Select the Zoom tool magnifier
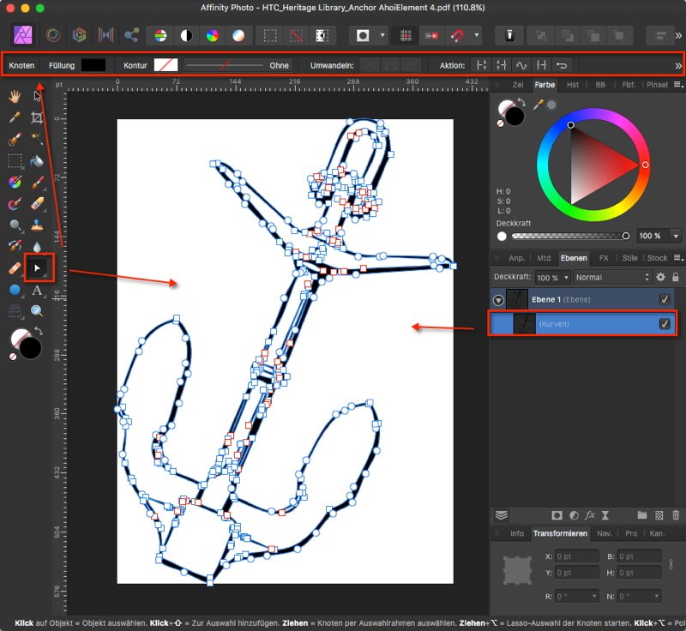This screenshot has width=686, height=631. tap(37, 309)
